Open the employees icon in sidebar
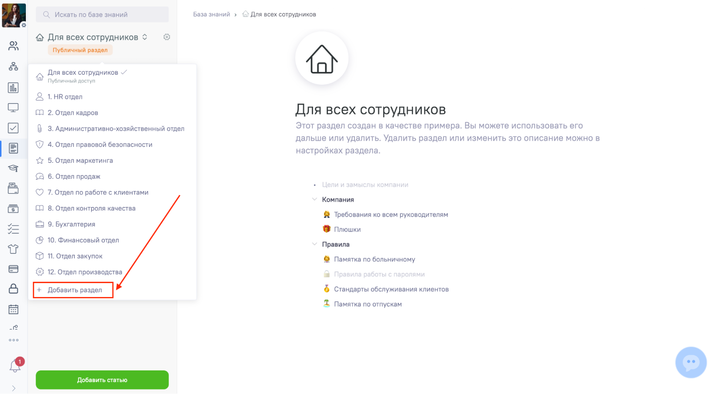The image size is (726, 394). coord(13,46)
